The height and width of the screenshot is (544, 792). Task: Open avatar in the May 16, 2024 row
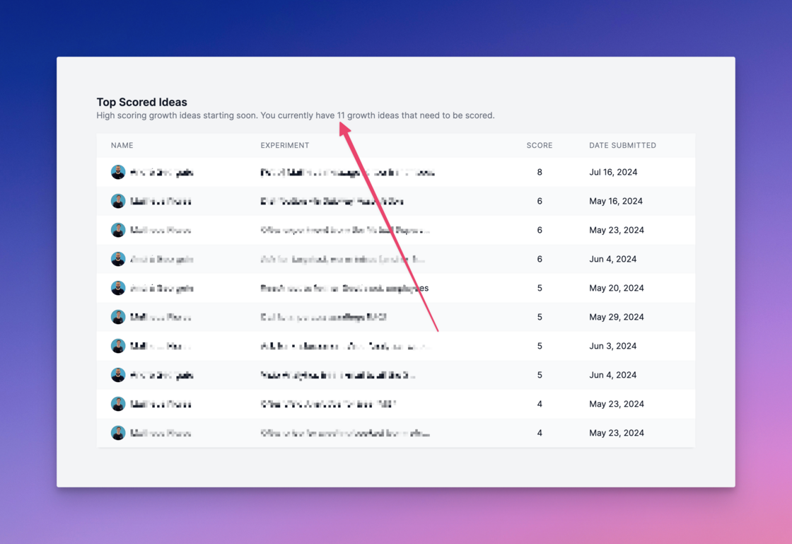click(118, 201)
